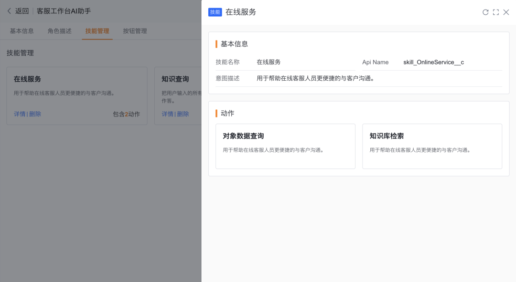
Task: Open 详情 link on 知识查询 card
Action: click(168, 114)
